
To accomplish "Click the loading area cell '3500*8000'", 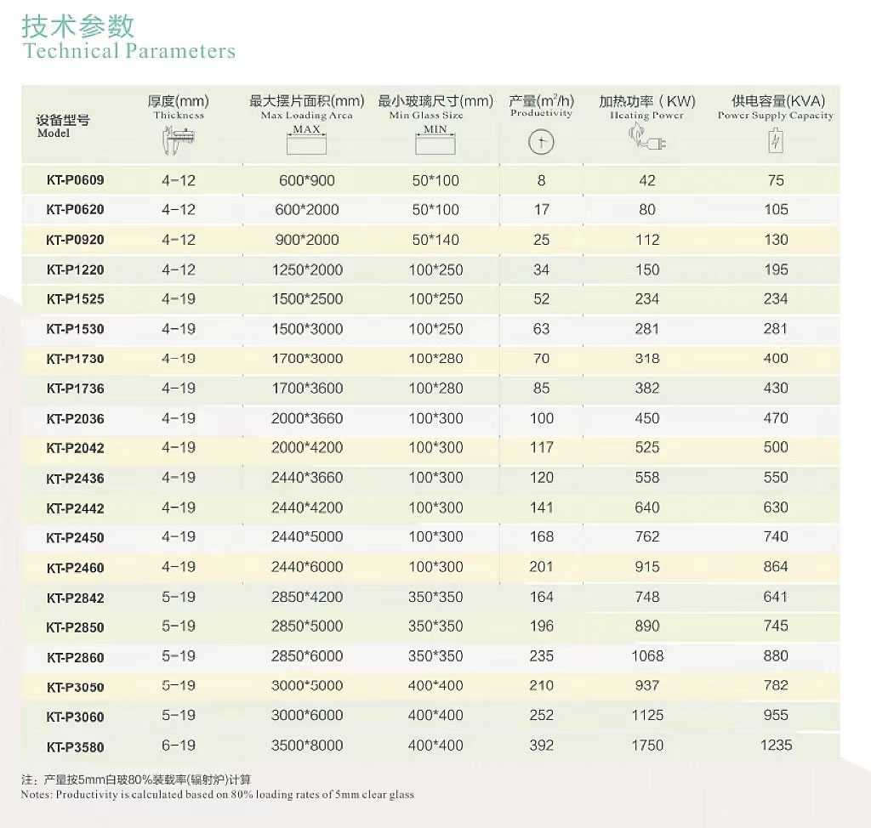I will pyautogui.click(x=307, y=746).
